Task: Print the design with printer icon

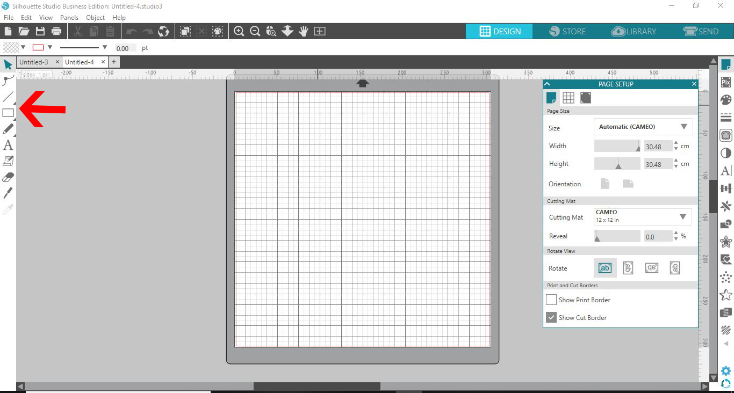Action: pyautogui.click(x=56, y=31)
